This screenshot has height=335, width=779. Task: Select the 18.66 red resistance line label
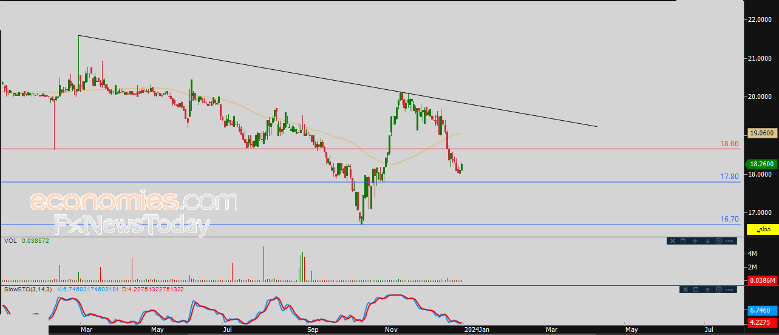coord(729,144)
